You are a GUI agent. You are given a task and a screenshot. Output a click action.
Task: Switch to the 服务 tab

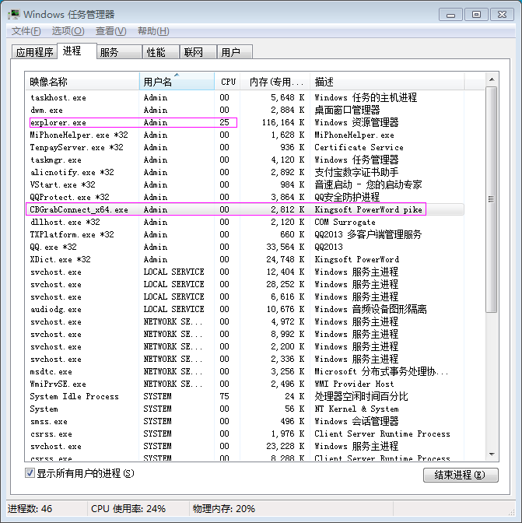point(109,52)
